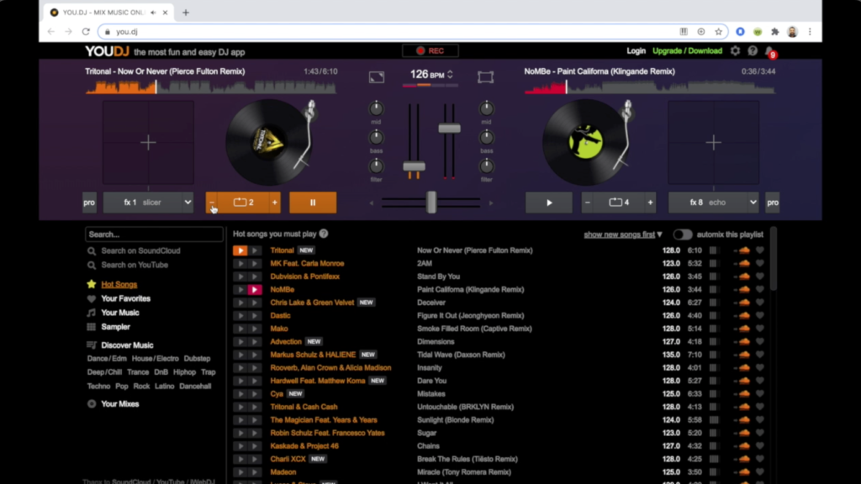Open a new browser tab
Screen dimensions: 861x484
tap(186, 12)
